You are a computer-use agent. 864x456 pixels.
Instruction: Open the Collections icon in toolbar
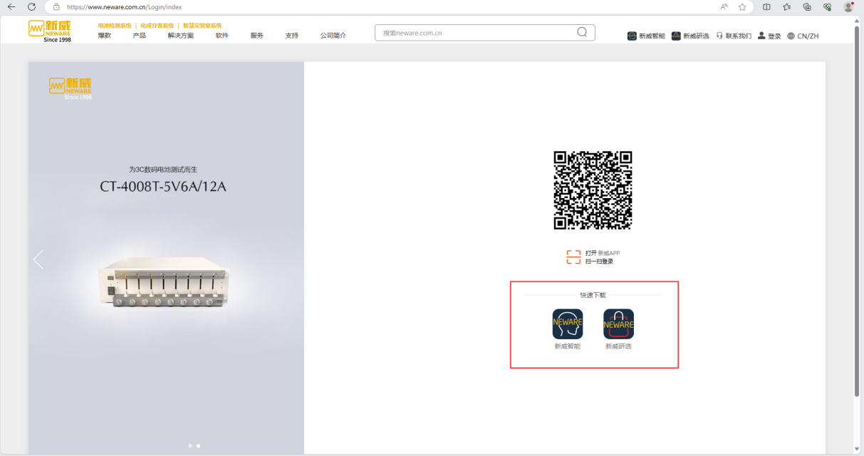click(x=807, y=6)
